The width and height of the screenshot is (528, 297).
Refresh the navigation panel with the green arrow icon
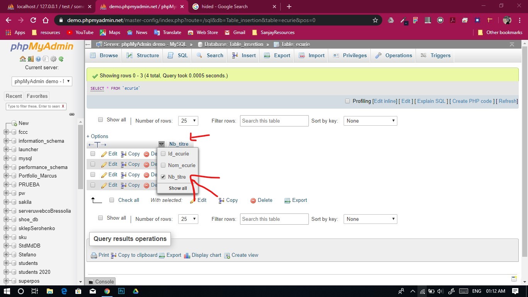click(x=61, y=59)
